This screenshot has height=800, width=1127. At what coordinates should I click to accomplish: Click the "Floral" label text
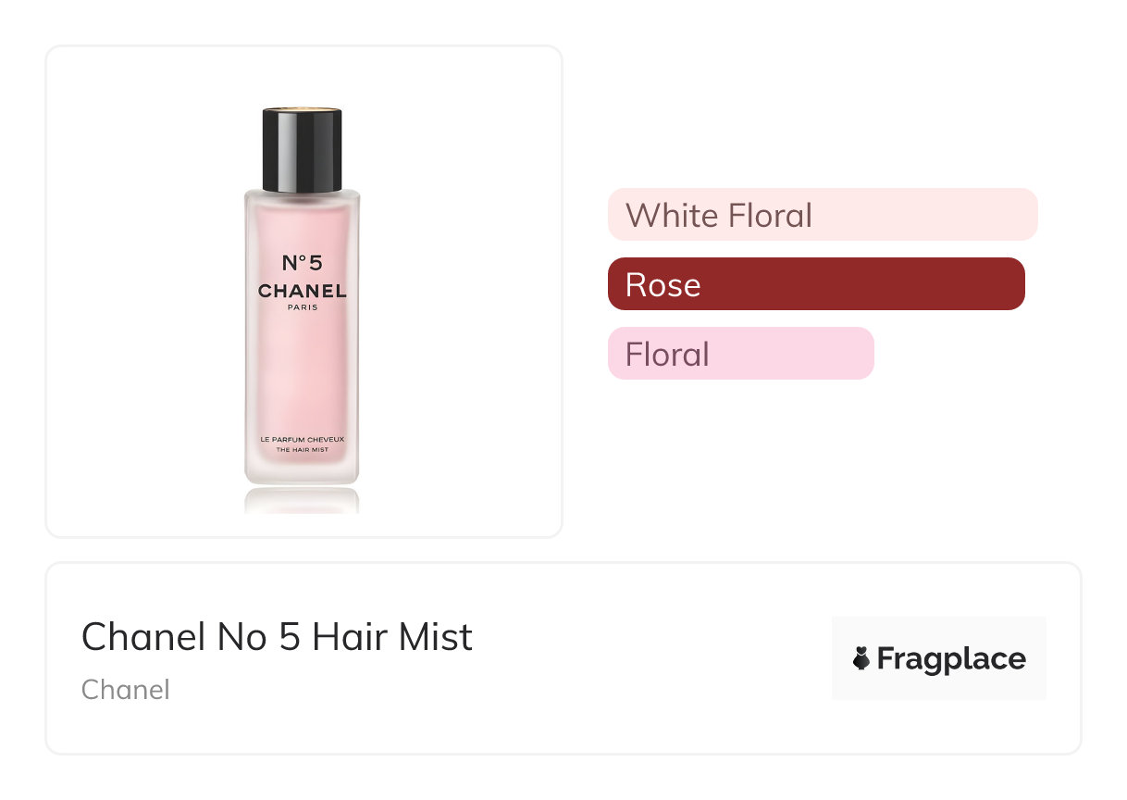point(667,354)
